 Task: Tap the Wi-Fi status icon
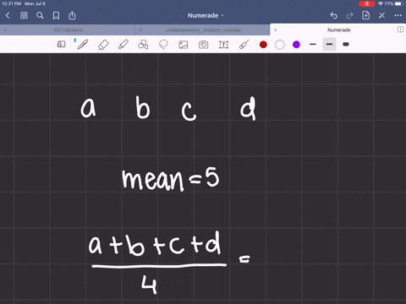(381, 3)
